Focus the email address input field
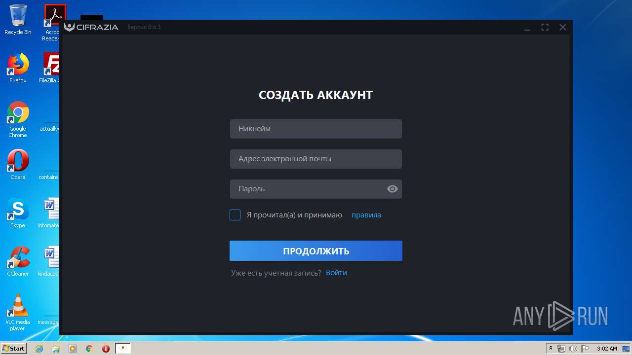The height and width of the screenshot is (355, 632). coord(316,159)
